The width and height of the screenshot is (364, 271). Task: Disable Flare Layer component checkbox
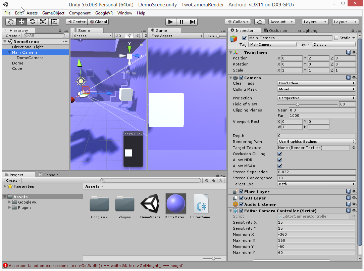click(x=242, y=191)
